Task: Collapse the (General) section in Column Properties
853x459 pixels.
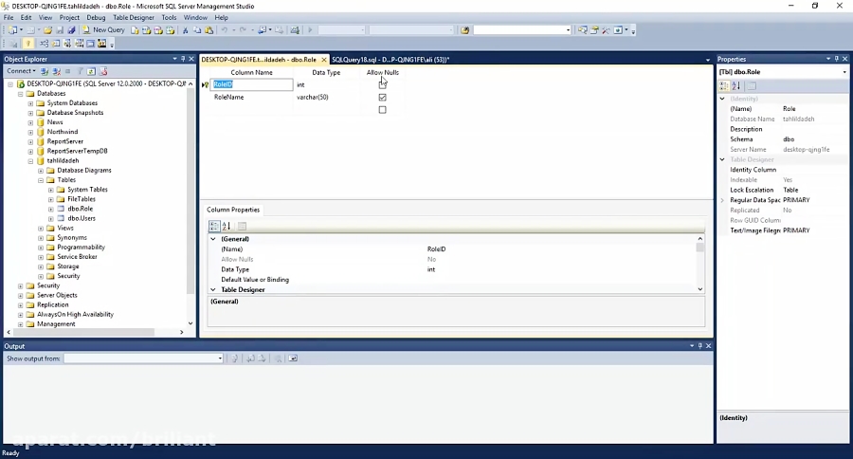Action: (x=213, y=239)
